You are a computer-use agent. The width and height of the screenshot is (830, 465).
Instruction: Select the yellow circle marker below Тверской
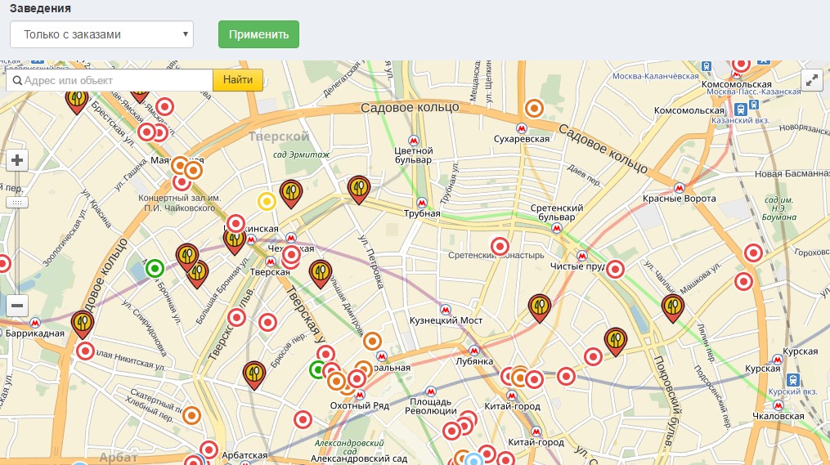point(267,201)
